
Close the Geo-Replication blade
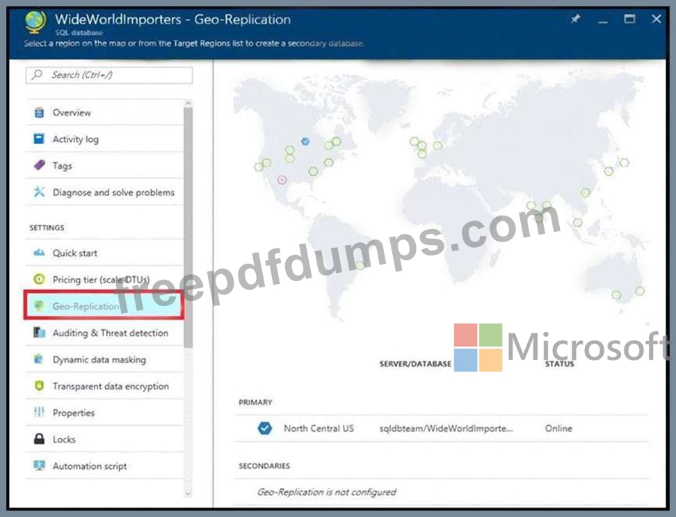pos(656,19)
